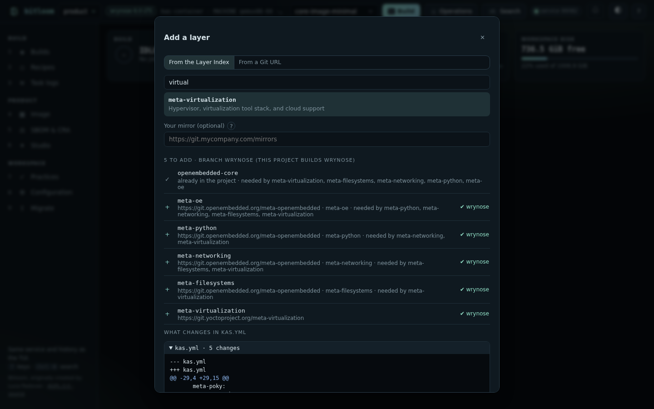Click the '+++ kas.yml' diff line
Screen dimensions: 654x409
pyautogui.click(x=188, y=370)
